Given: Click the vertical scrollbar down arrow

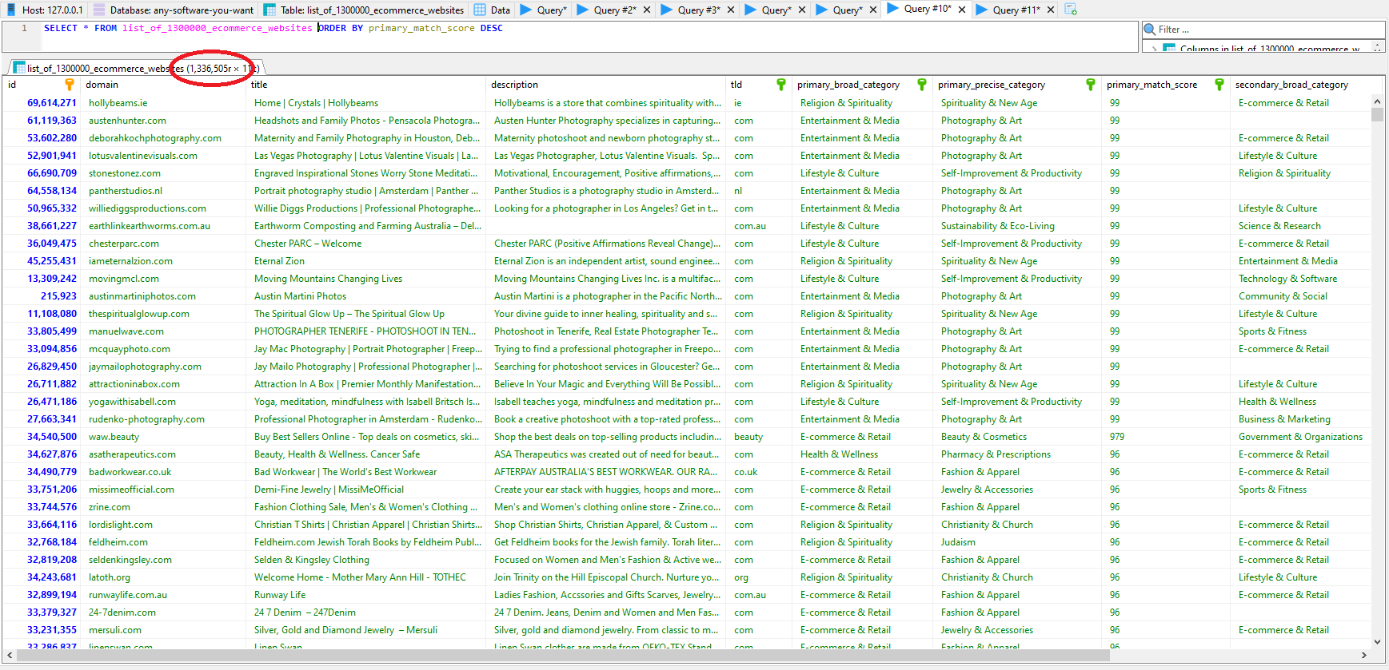Looking at the screenshot, I should pos(1377,640).
